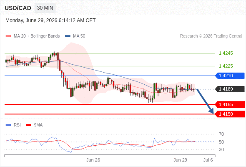Click the RSI 70 level label
The image size is (246, 167).
221,134
